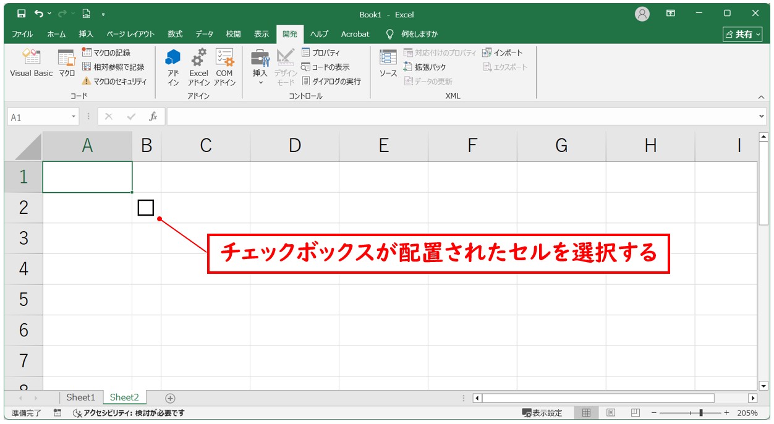The width and height of the screenshot is (774, 424).
Task: Expand the Name Box dropdown arrow
Action: (x=74, y=117)
